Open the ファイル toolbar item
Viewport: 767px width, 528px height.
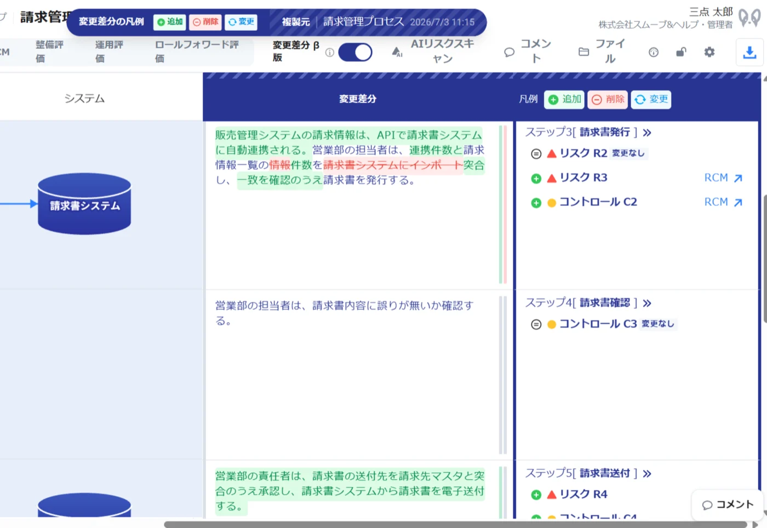coord(602,51)
